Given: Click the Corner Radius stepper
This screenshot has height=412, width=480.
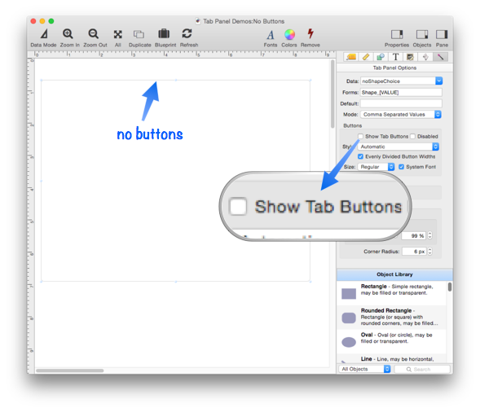Looking at the screenshot, I should 430,251.
